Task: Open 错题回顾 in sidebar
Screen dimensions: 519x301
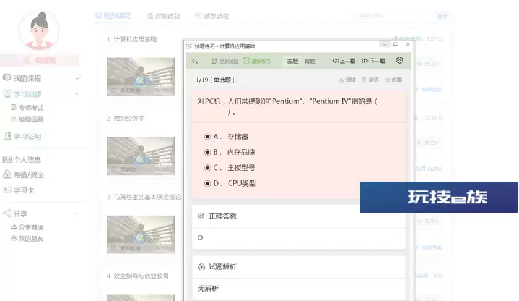Action: 27,119
